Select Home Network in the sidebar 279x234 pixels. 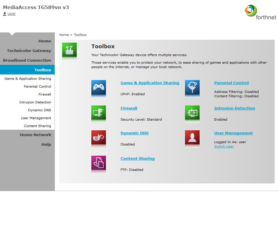point(35,135)
